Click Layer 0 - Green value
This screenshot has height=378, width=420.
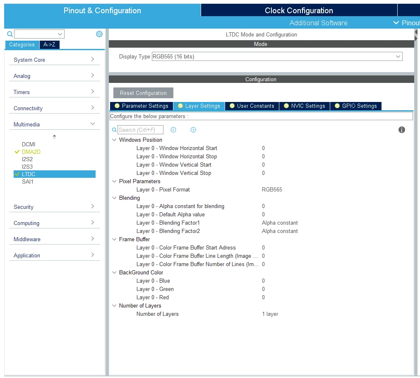(263, 289)
